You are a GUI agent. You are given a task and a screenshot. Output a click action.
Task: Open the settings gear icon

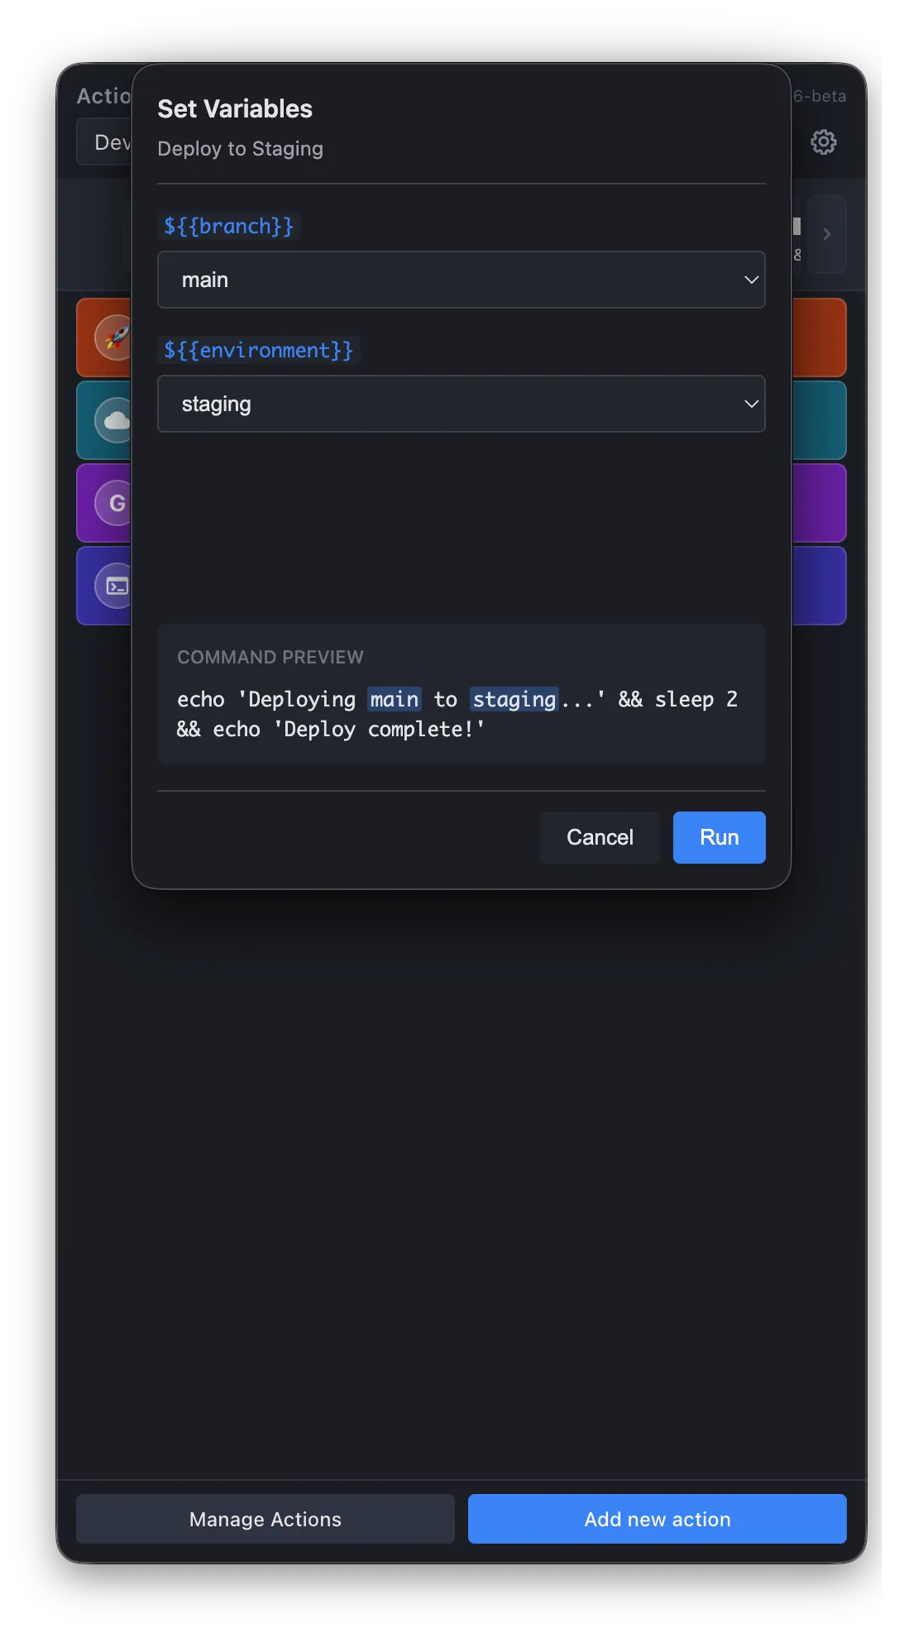pyautogui.click(x=823, y=142)
